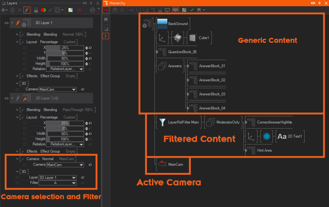The height and width of the screenshot is (207, 329).
Task: Open the Filter dropdown showing A
Action: click(x=57, y=183)
